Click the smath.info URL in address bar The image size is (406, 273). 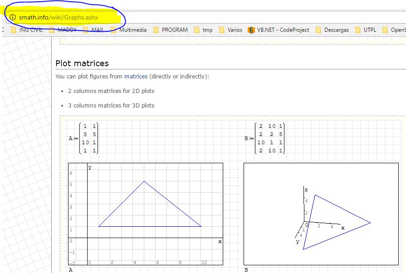pyautogui.click(x=58, y=17)
